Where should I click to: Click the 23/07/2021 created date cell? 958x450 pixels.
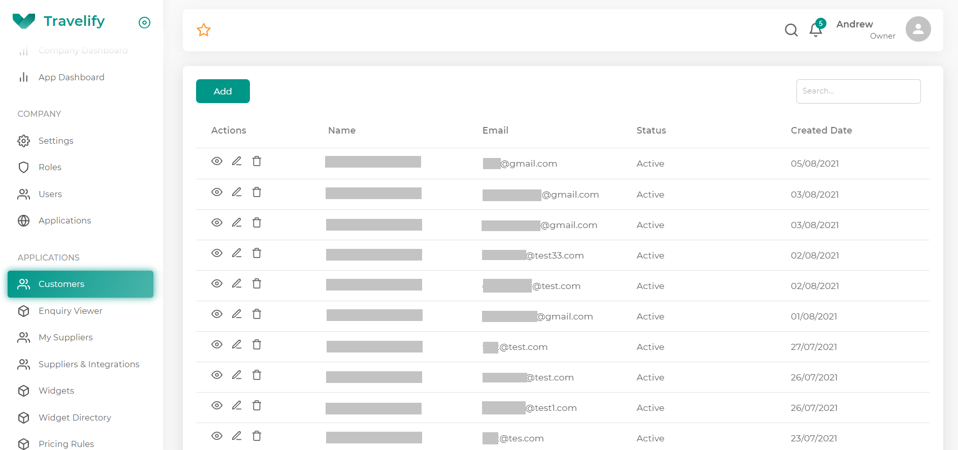coord(814,438)
